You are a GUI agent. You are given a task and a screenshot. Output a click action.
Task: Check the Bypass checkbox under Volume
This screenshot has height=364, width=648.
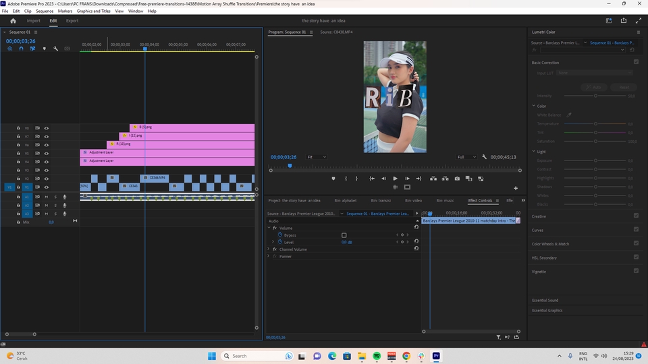344,235
